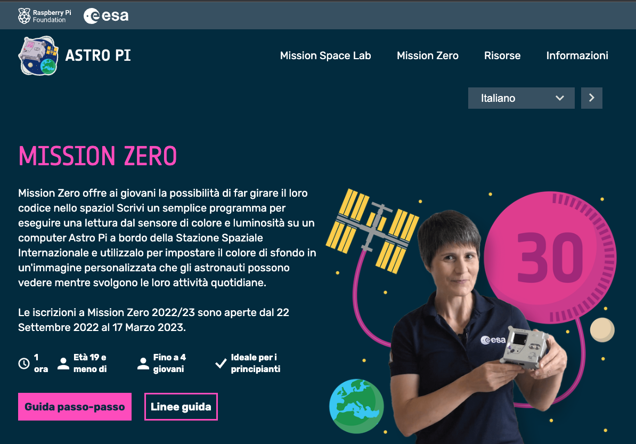The image size is (636, 444).
Task: Click the Guida passo-passo button
Action: click(x=75, y=407)
